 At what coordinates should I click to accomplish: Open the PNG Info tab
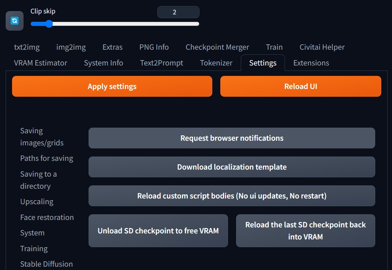154,47
